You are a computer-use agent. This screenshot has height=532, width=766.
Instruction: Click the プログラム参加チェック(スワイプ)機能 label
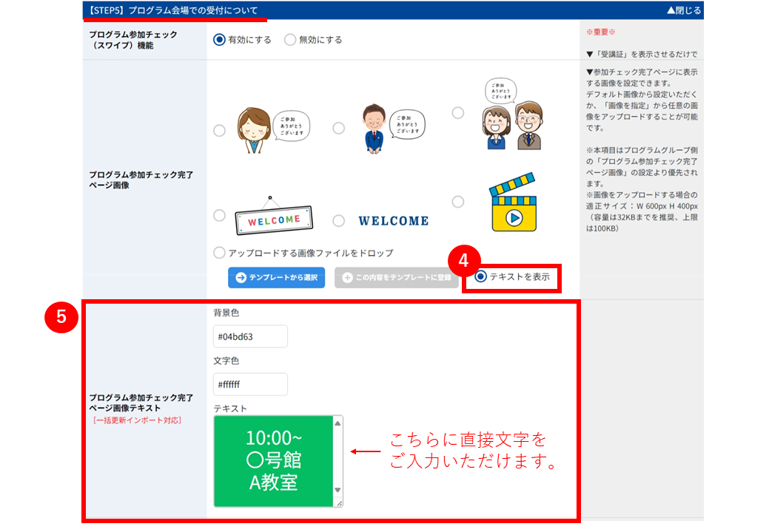(133, 40)
